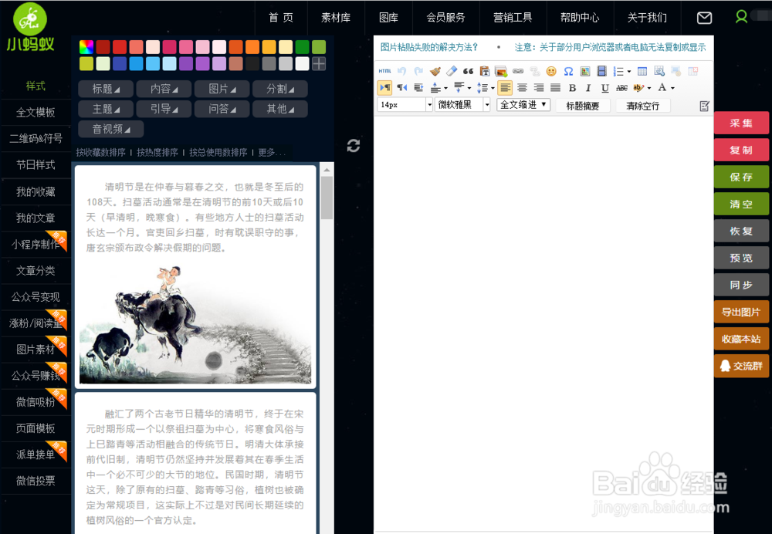Open HTML source view in editor toolbar
Viewport: 772px width, 534px height.
coord(384,71)
